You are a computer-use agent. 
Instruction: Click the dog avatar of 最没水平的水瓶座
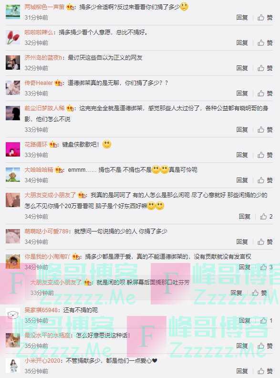13,340
